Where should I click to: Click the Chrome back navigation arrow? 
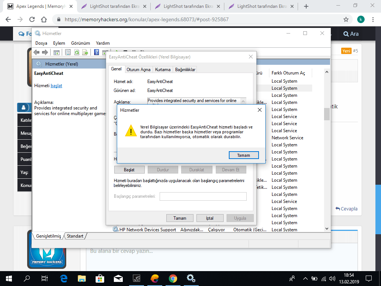8,19
